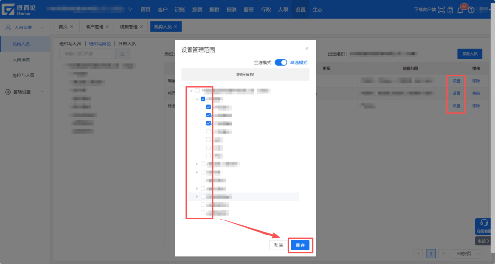Expand the 基础设置 sidebar section
The width and height of the screenshot is (495, 264).
pos(42,92)
